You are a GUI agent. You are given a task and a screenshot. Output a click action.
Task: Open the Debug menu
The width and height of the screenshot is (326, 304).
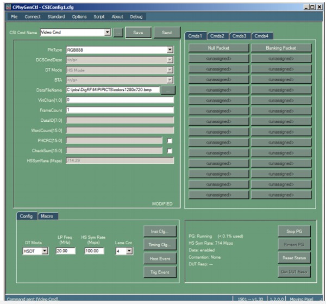pos(136,17)
